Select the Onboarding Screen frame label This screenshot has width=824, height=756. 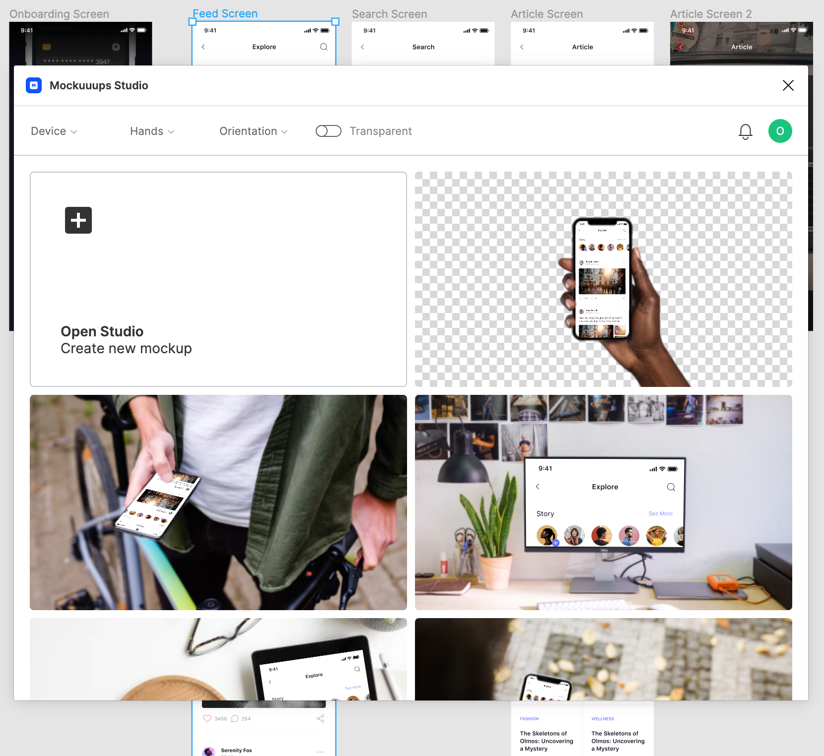[60, 14]
